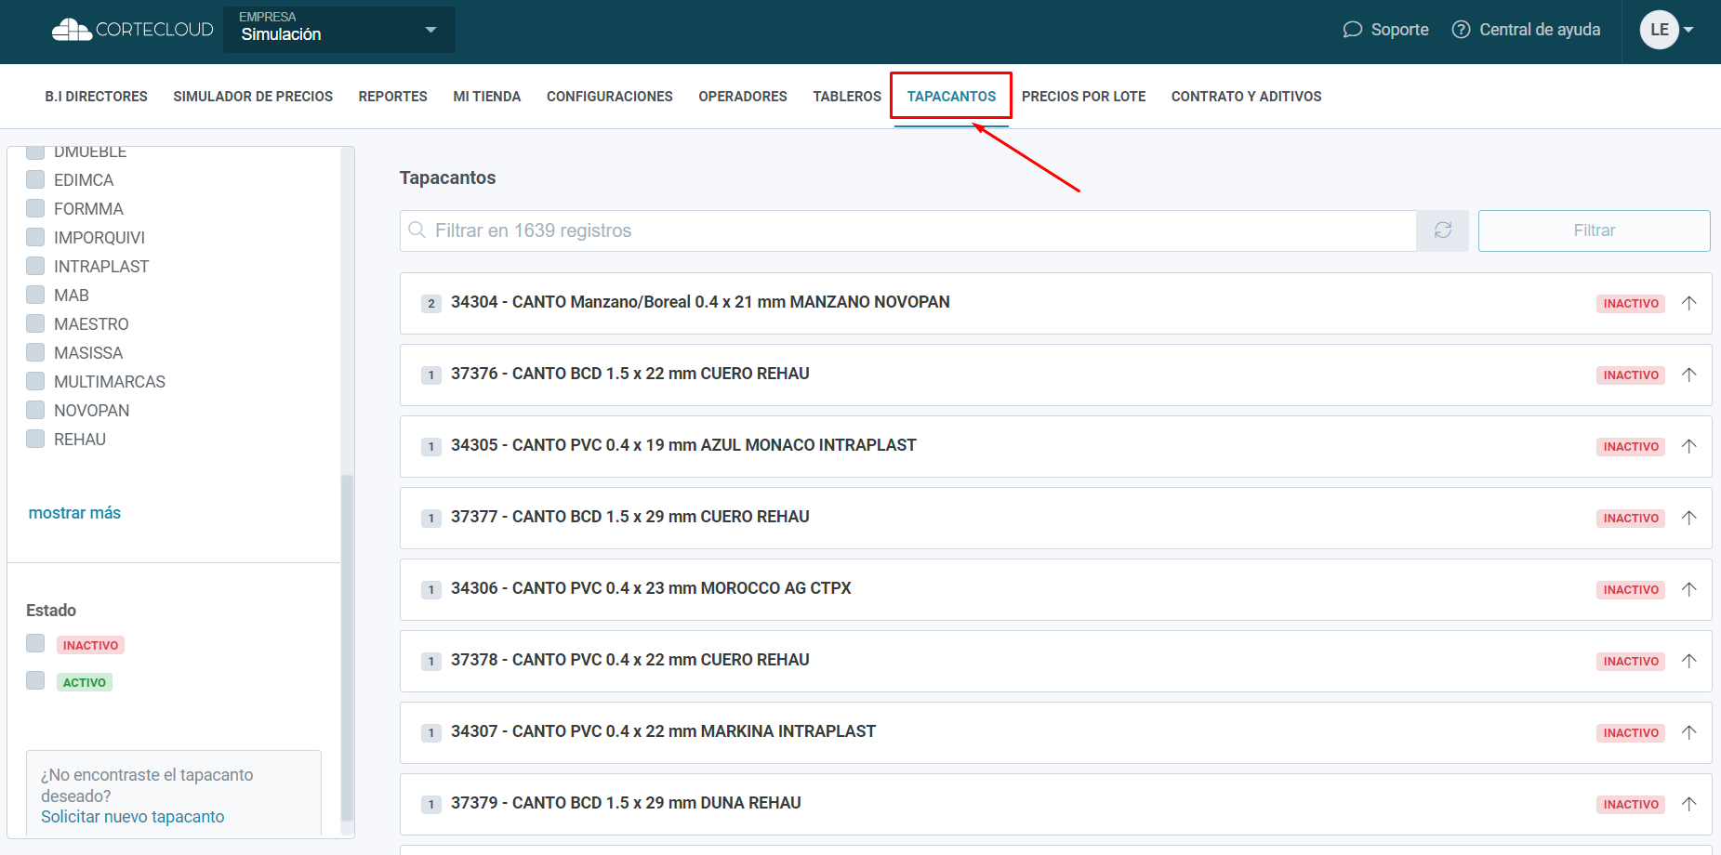Click INACTIVO badge on row 37376
The width and height of the screenshot is (1721, 855).
1631,375
